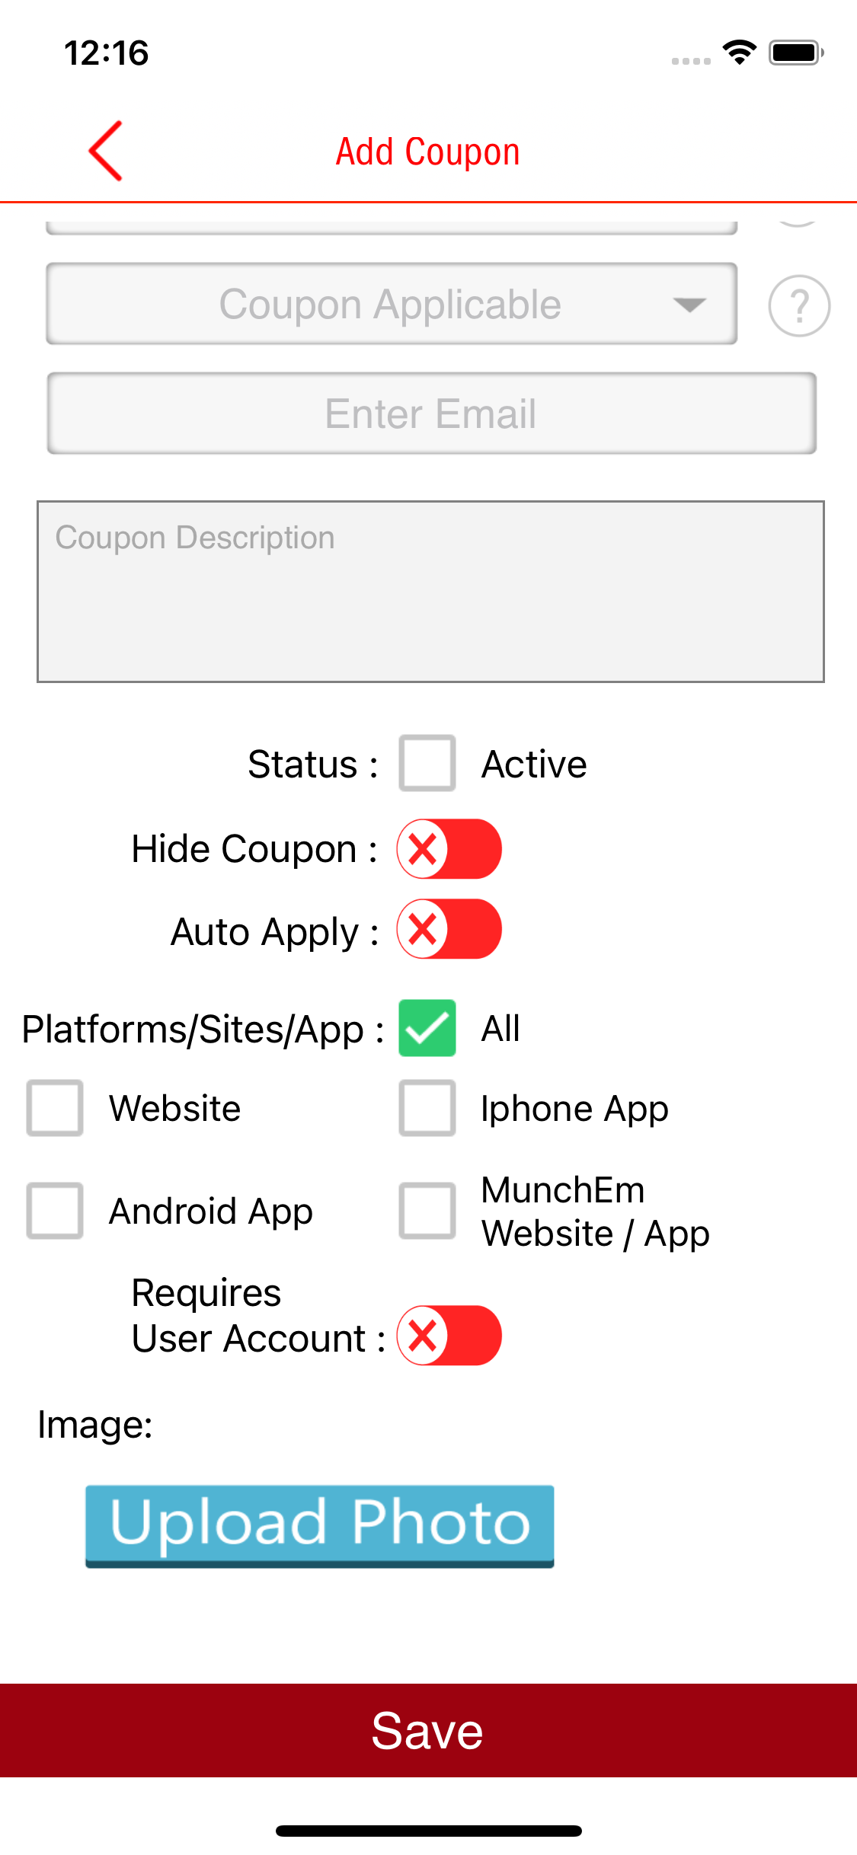Tap the Save button

pos(428,1730)
